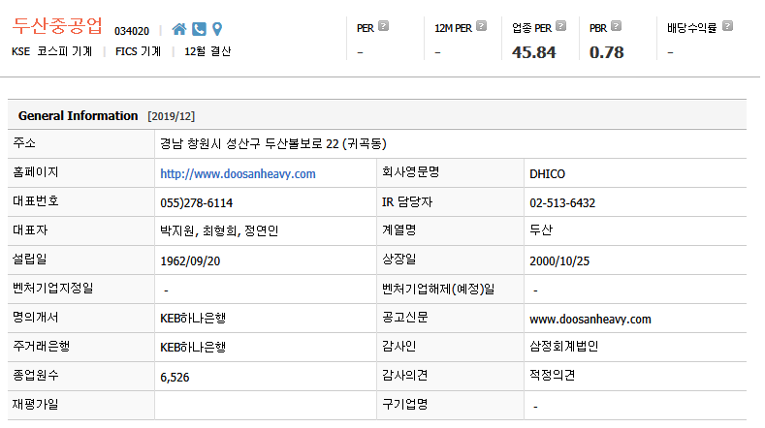Select English name DHICO
Viewport: 765px width, 428px height.
548,174
